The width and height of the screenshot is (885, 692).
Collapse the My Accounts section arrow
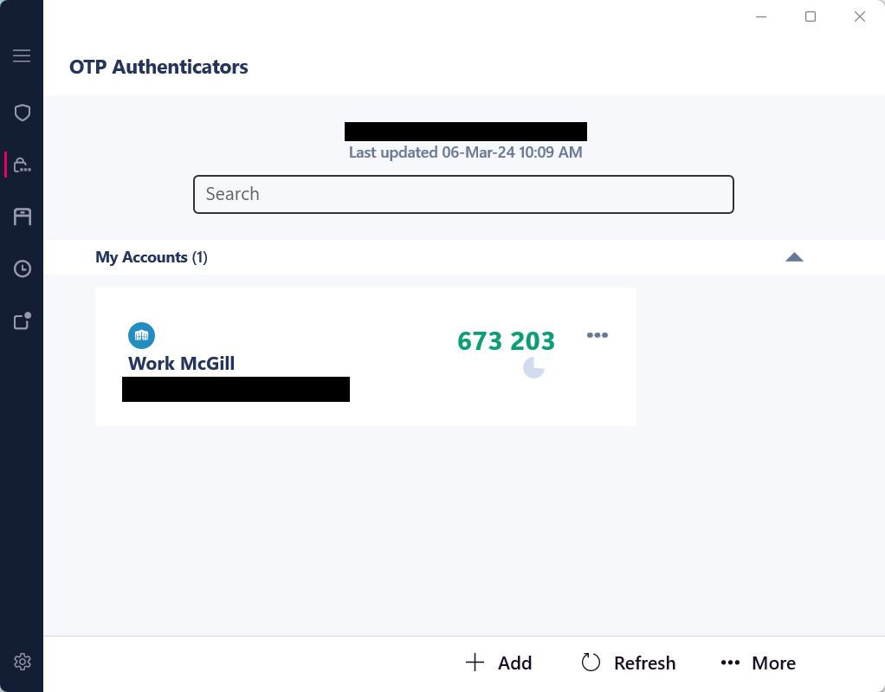[x=794, y=257]
